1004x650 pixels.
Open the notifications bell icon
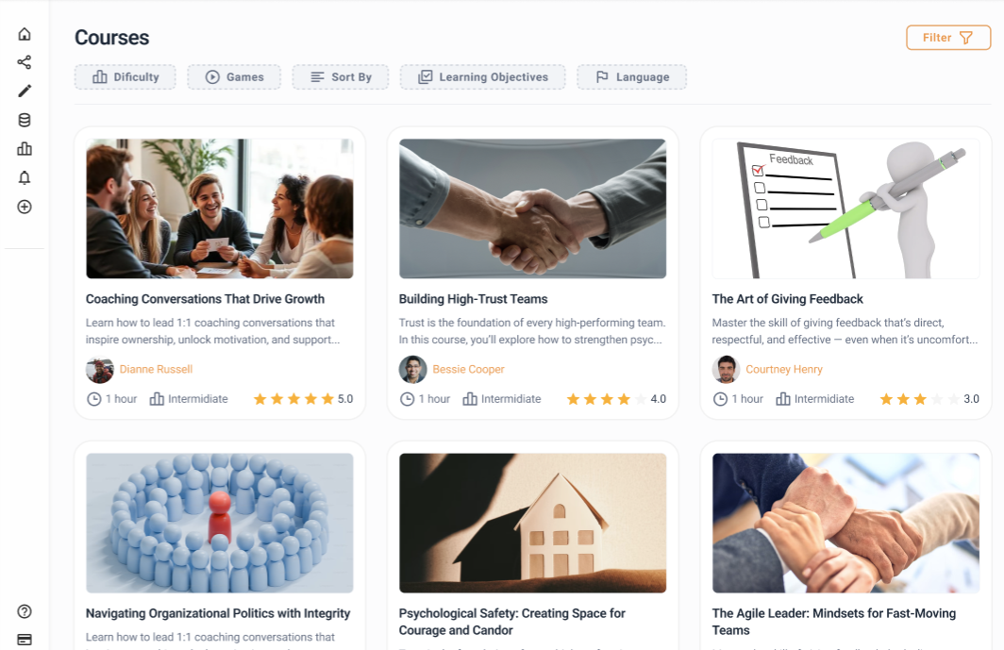(x=25, y=177)
